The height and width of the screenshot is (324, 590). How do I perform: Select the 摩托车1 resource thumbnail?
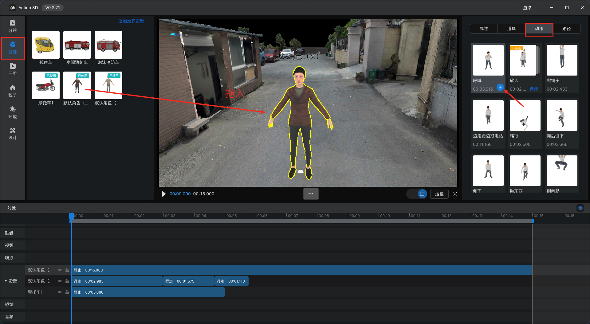pos(46,85)
